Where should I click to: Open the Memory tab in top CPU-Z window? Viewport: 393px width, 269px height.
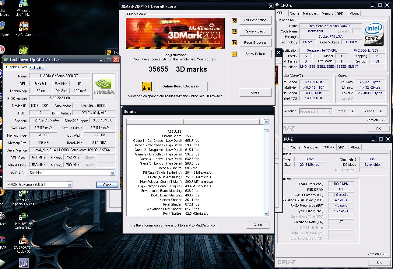pos(328,13)
